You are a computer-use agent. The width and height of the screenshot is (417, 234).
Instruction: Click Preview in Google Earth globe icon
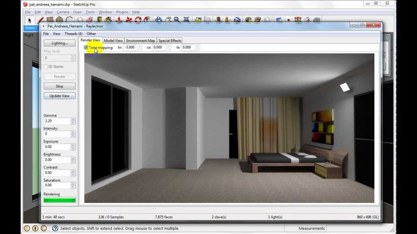click(237, 20)
